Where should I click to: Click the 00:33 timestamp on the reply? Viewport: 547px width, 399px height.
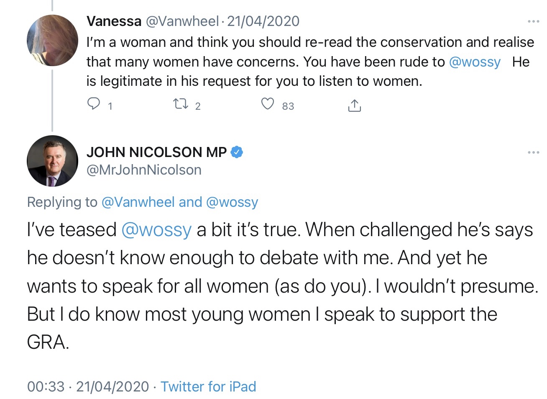[46, 386]
